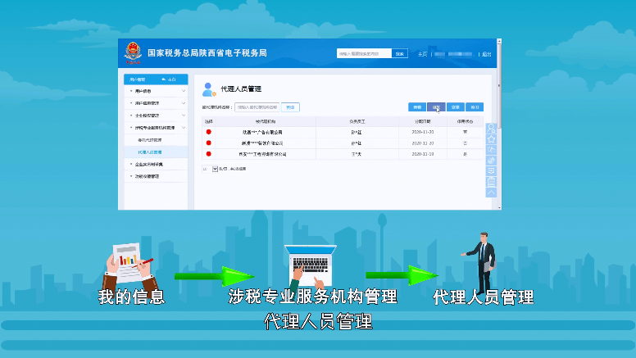Click the 停用状态 column header
This screenshot has height=358, width=636.
click(x=465, y=121)
